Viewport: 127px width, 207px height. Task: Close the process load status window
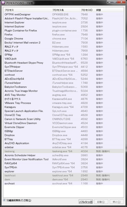[x=121, y=2]
